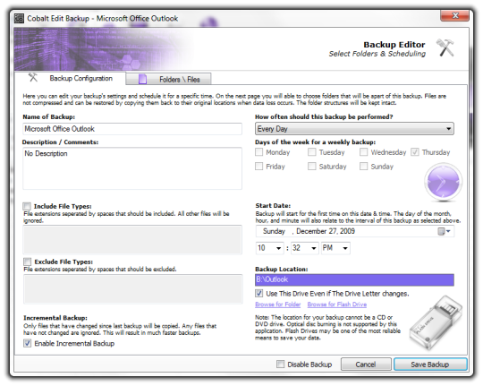The height and width of the screenshot is (386, 483).
Task: Open the AM/PM dropdown showing PM
Action: [x=335, y=248]
